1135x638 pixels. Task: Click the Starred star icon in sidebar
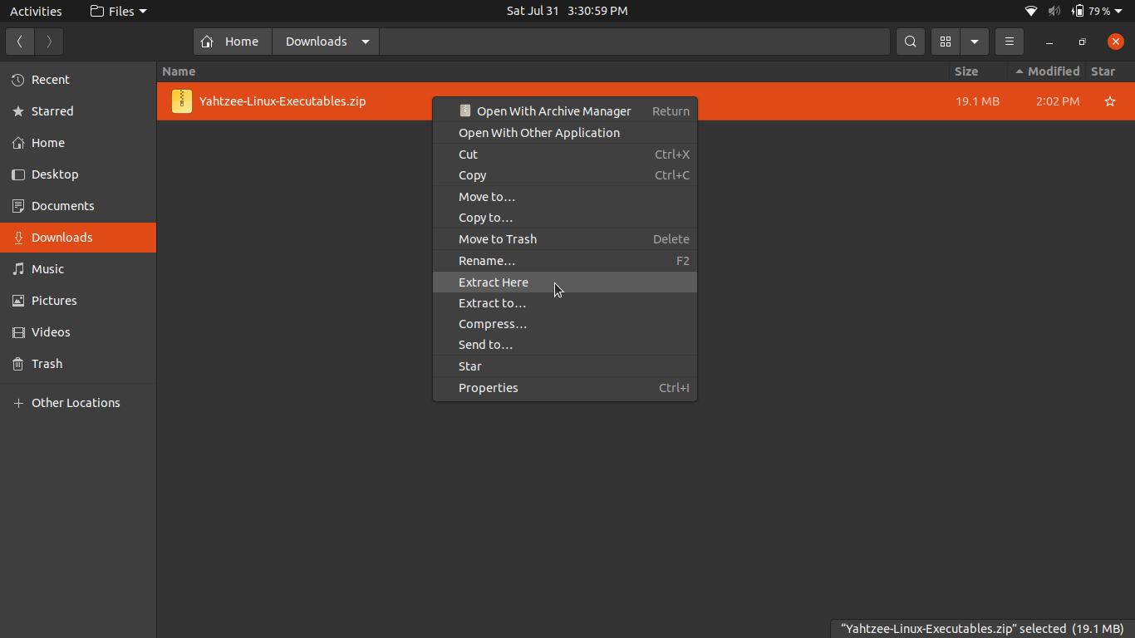pos(18,111)
